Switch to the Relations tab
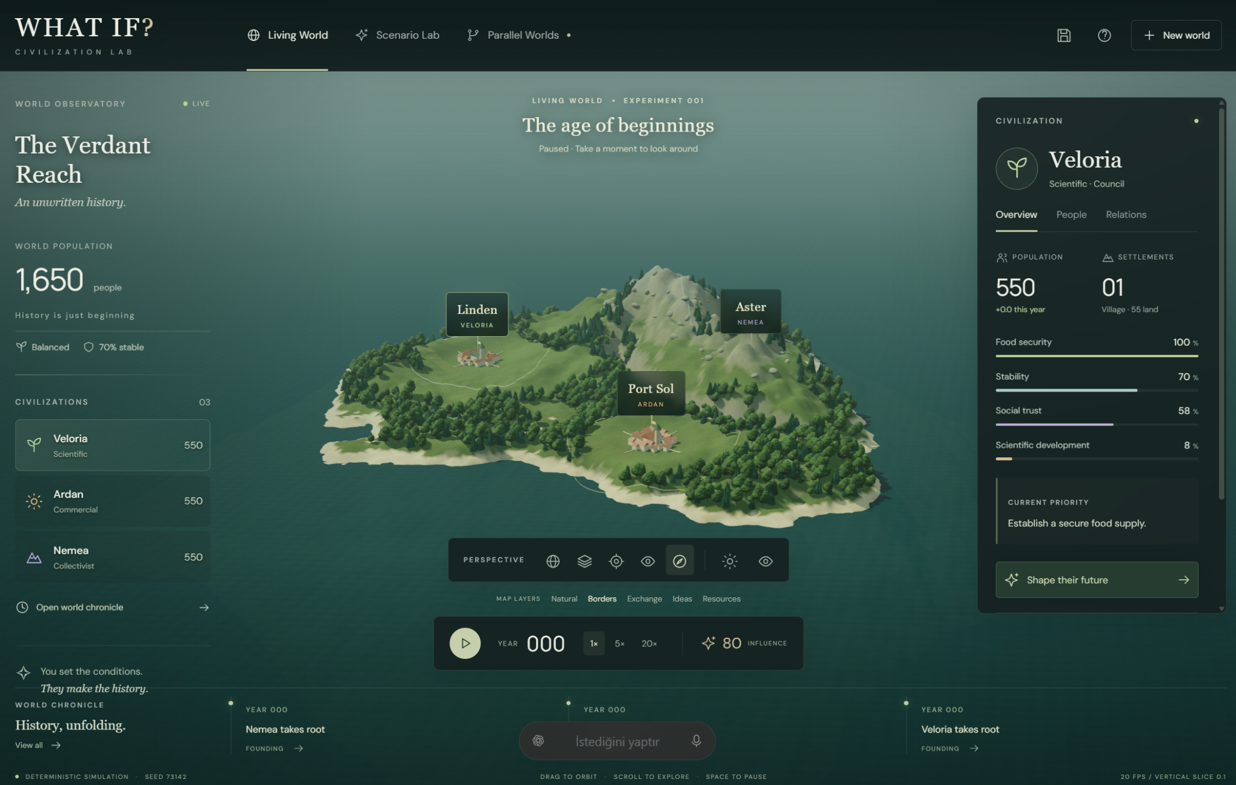1236x785 pixels. tap(1126, 214)
